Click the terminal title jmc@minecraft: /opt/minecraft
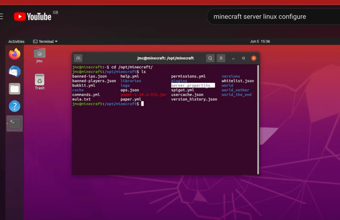The width and height of the screenshot is (340, 220). point(165,58)
